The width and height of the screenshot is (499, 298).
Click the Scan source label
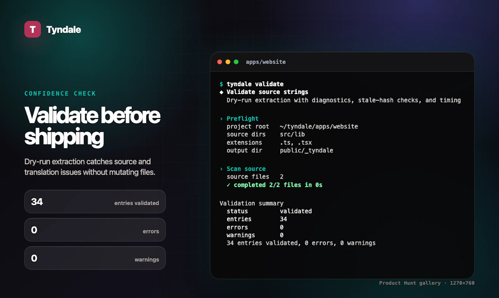click(246, 169)
